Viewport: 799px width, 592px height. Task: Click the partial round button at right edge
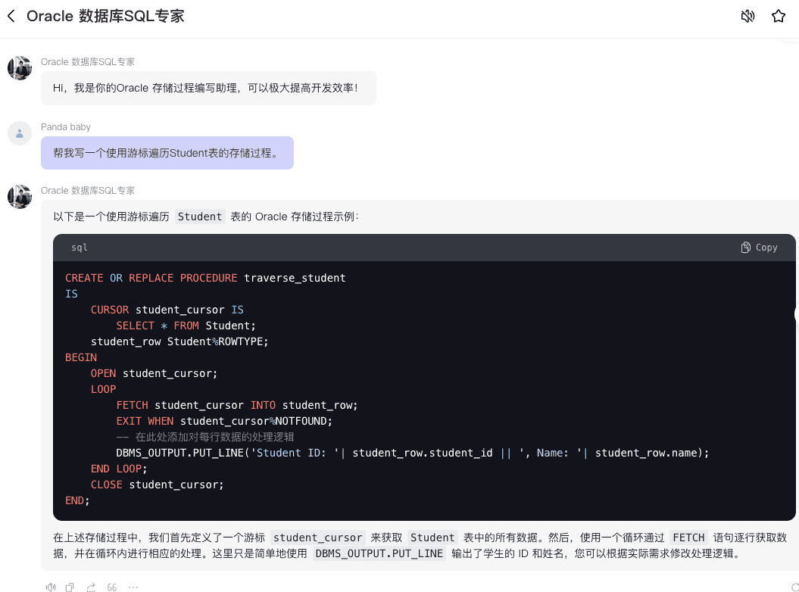(795, 314)
